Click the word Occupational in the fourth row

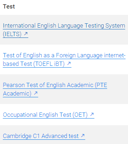[20, 115]
